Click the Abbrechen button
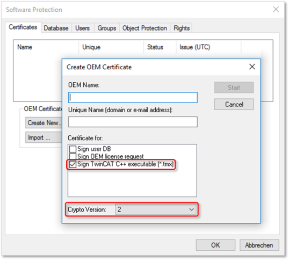The image size is (289, 261). [259, 245]
